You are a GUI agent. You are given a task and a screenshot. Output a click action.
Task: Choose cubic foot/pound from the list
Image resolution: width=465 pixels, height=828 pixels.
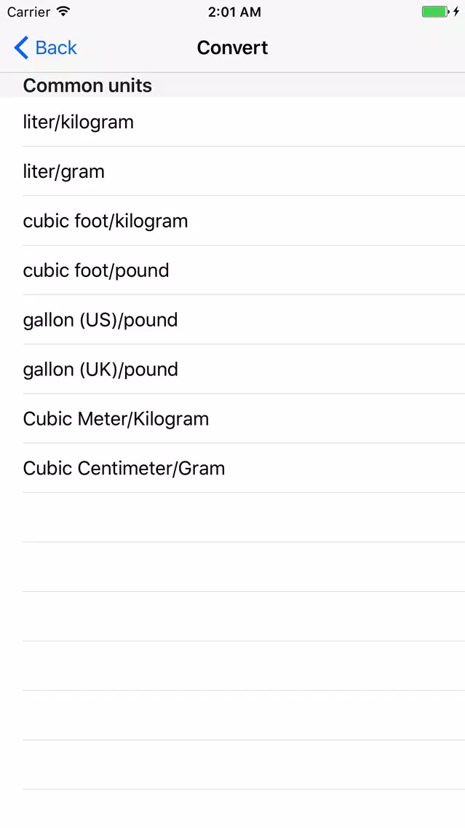point(233,270)
